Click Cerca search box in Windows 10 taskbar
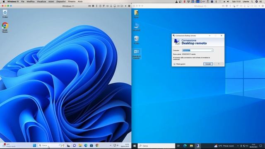The image size is (265, 149). [x=157, y=146]
